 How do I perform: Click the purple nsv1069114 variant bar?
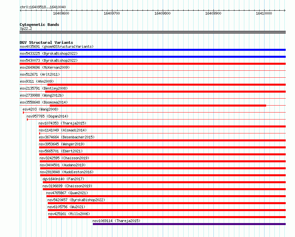pos(189,224)
